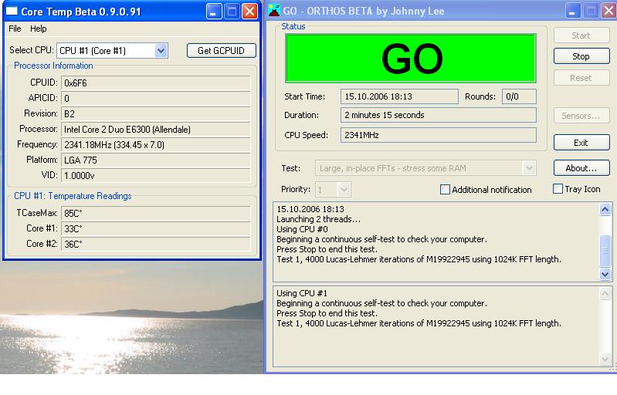The width and height of the screenshot is (617, 395).
Task: Click the APICID field showing 0
Action: [x=156, y=98]
